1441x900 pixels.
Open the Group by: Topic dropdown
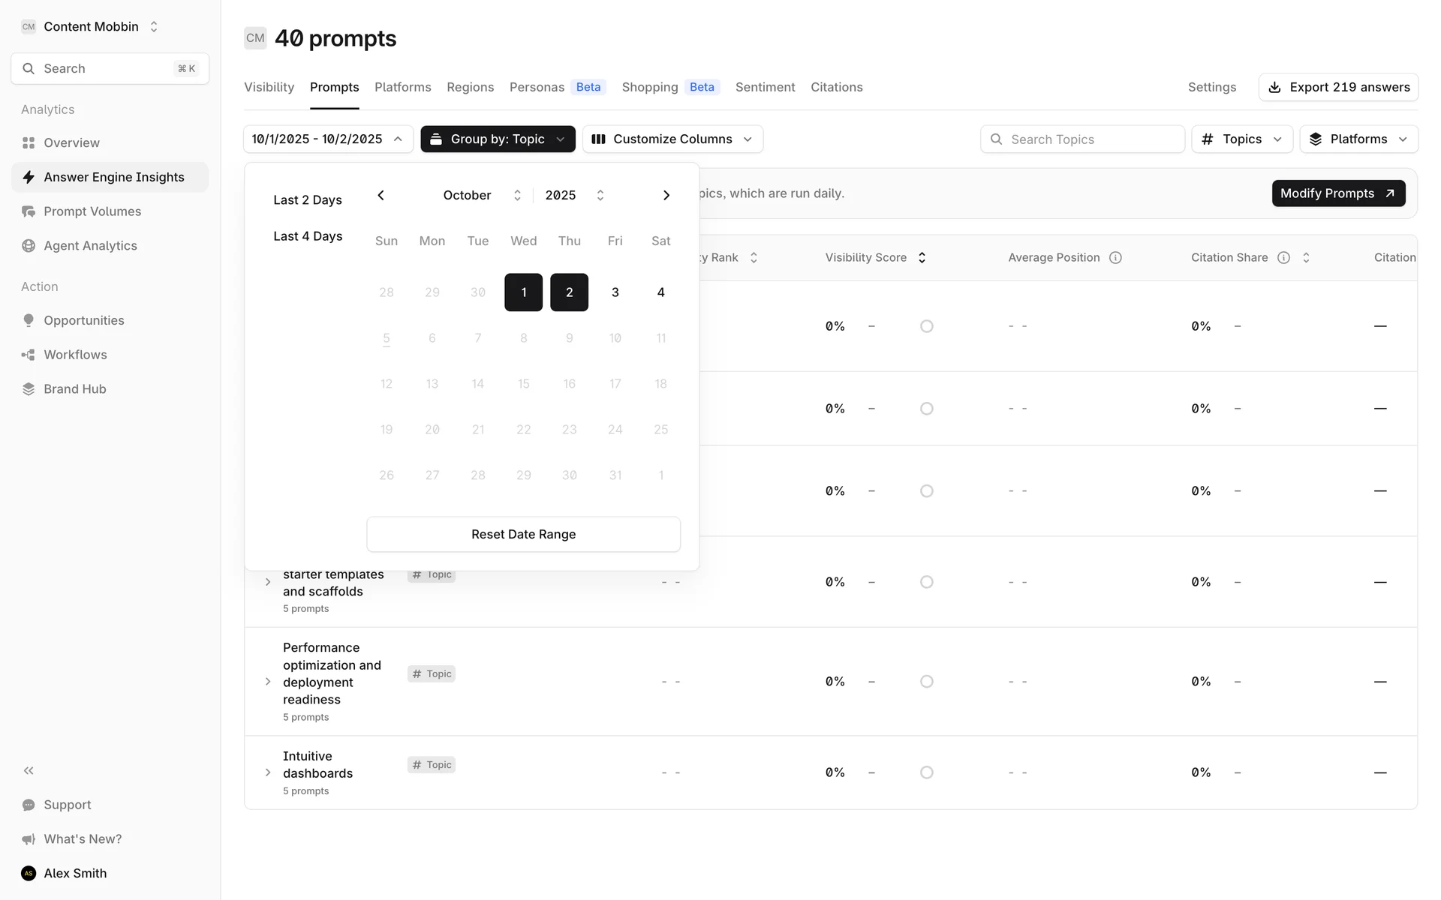tap(498, 139)
